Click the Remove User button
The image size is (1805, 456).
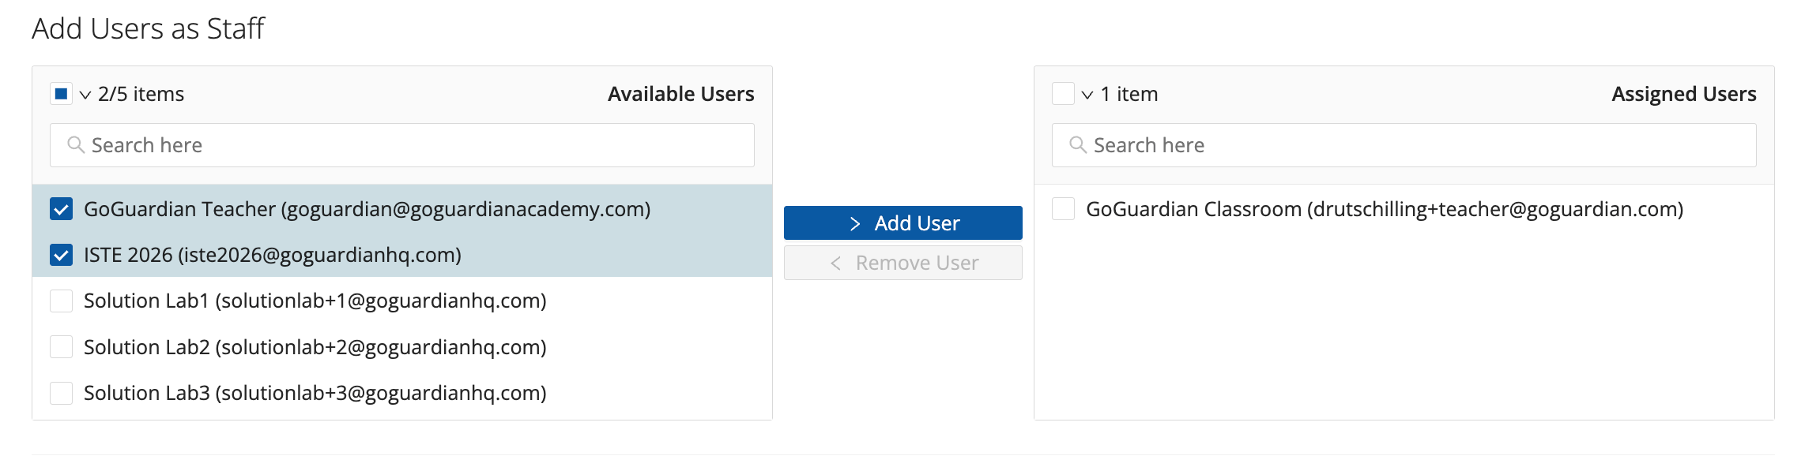tap(902, 263)
